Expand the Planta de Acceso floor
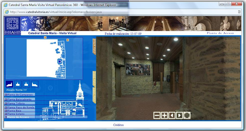This screenshot has width=246, height=131. pyautogui.click(x=20, y=117)
